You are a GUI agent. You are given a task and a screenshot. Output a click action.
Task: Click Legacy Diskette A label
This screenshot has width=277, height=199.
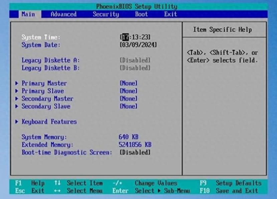[x=51, y=60]
